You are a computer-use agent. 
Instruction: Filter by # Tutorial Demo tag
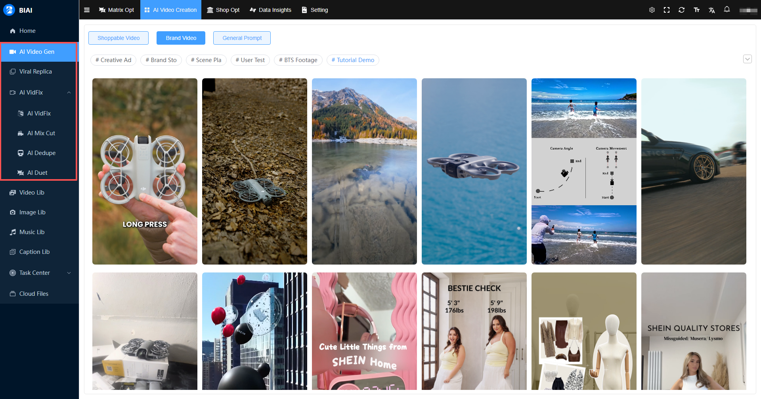click(353, 60)
